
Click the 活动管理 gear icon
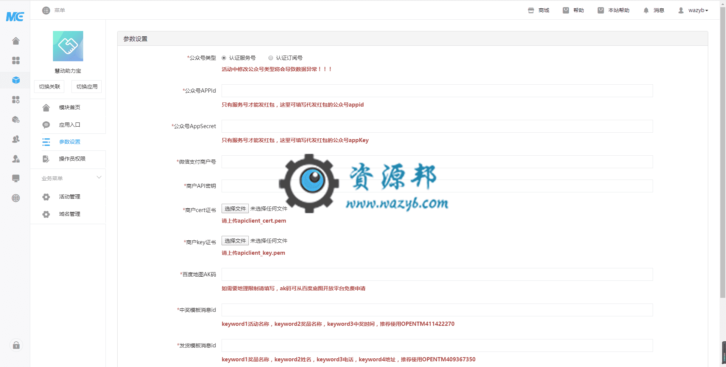(46, 197)
